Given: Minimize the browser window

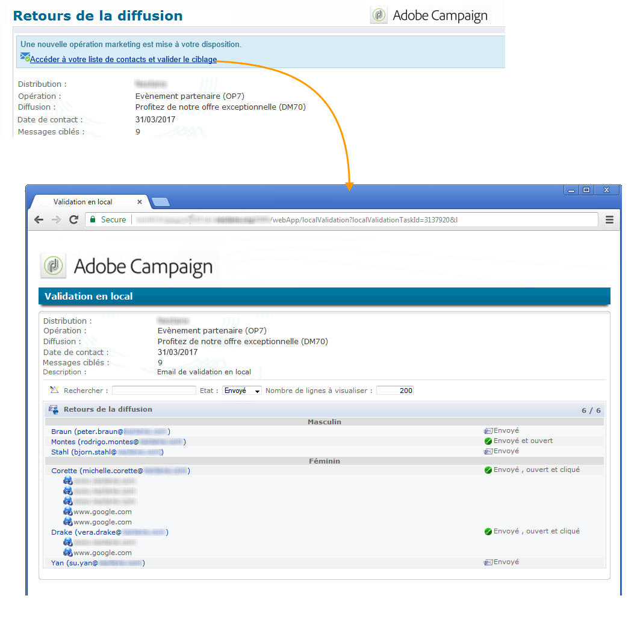Looking at the screenshot, I should (571, 190).
